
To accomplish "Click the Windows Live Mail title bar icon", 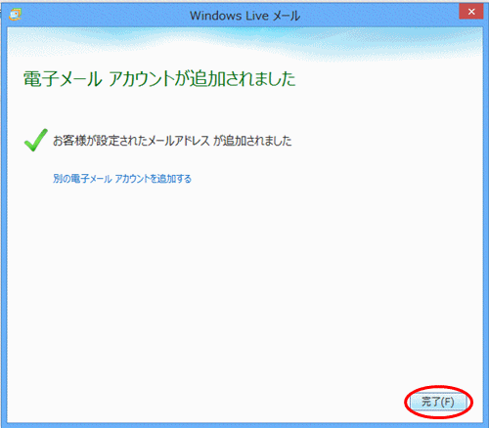I will point(15,15).
